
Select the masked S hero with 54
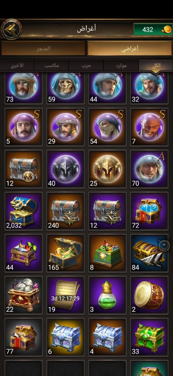(108, 127)
